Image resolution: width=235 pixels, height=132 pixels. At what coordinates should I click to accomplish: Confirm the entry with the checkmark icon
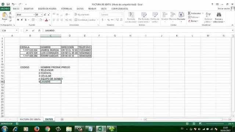click(x=33, y=30)
